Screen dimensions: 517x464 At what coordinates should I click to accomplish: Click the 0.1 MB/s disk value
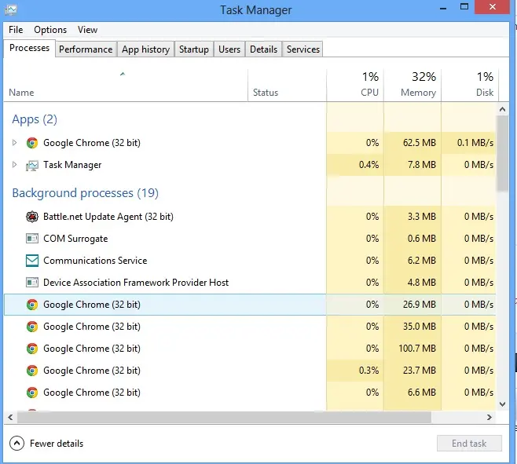pyautogui.click(x=475, y=143)
